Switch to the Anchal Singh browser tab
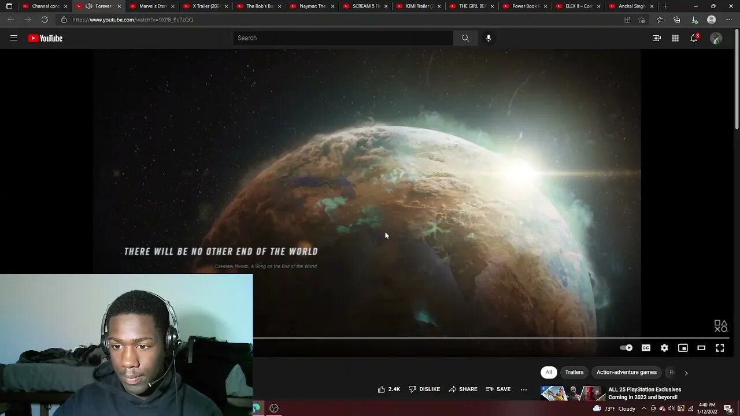740x416 pixels. (x=632, y=6)
